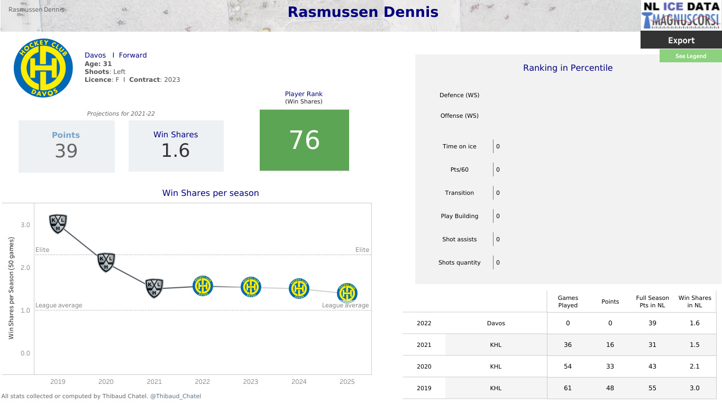Click the KHL team cell for 2020
Viewport: 722px width, 405px height.
[x=496, y=366]
